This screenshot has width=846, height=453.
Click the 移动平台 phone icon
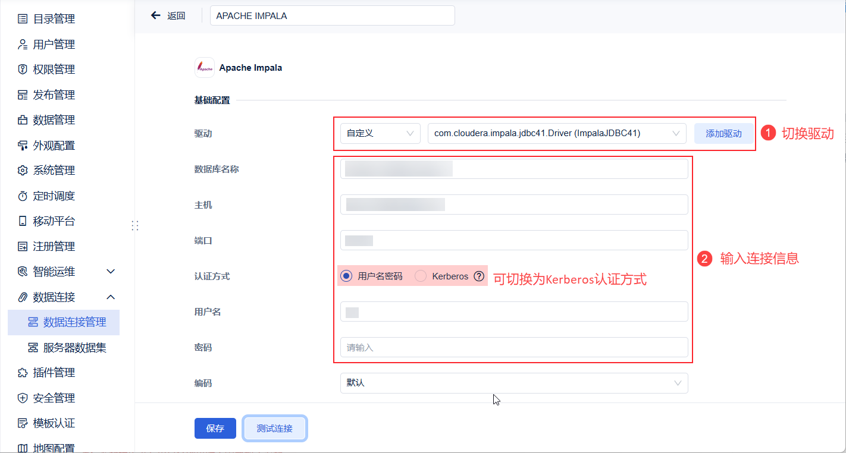pyautogui.click(x=23, y=221)
